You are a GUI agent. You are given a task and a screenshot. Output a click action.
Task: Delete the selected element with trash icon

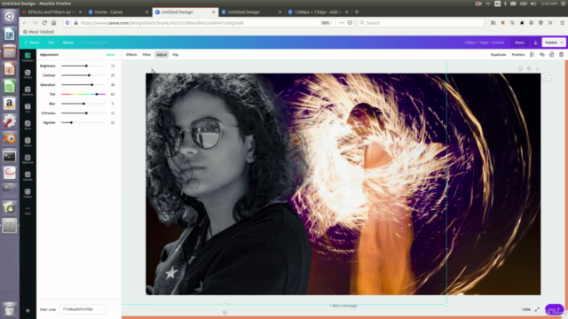561,55
